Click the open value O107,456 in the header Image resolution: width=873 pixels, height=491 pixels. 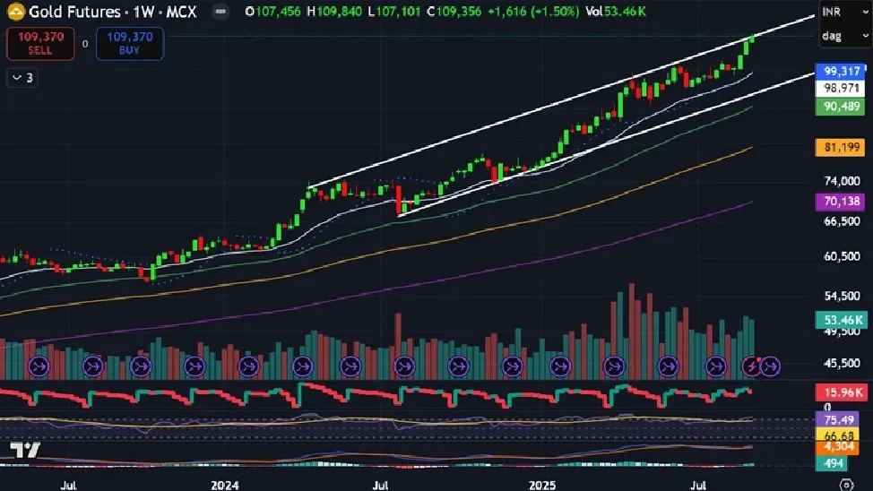(272, 12)
